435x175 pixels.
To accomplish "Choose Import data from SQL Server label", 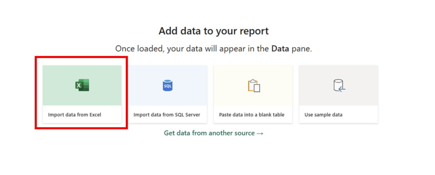I will coord(167,115).
